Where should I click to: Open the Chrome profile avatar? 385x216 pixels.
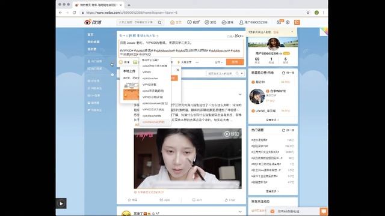[317, 13]
